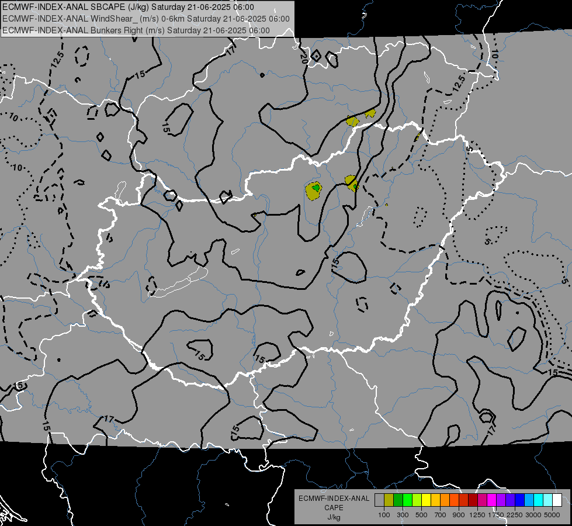Click the WindShear_ (m/s) 0-6km title line
The height and width of the screenshot is (526, 572).
146,19
